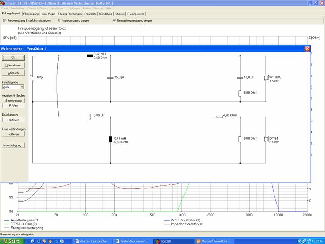Select the vertical 0,47 mH shunt inductor
This screenshot has height=244, width=325.
pos(111,139)
